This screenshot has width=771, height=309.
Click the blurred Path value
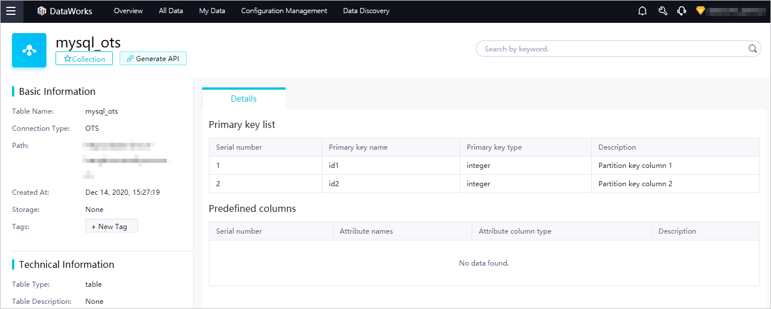click(x=126, y=160)
